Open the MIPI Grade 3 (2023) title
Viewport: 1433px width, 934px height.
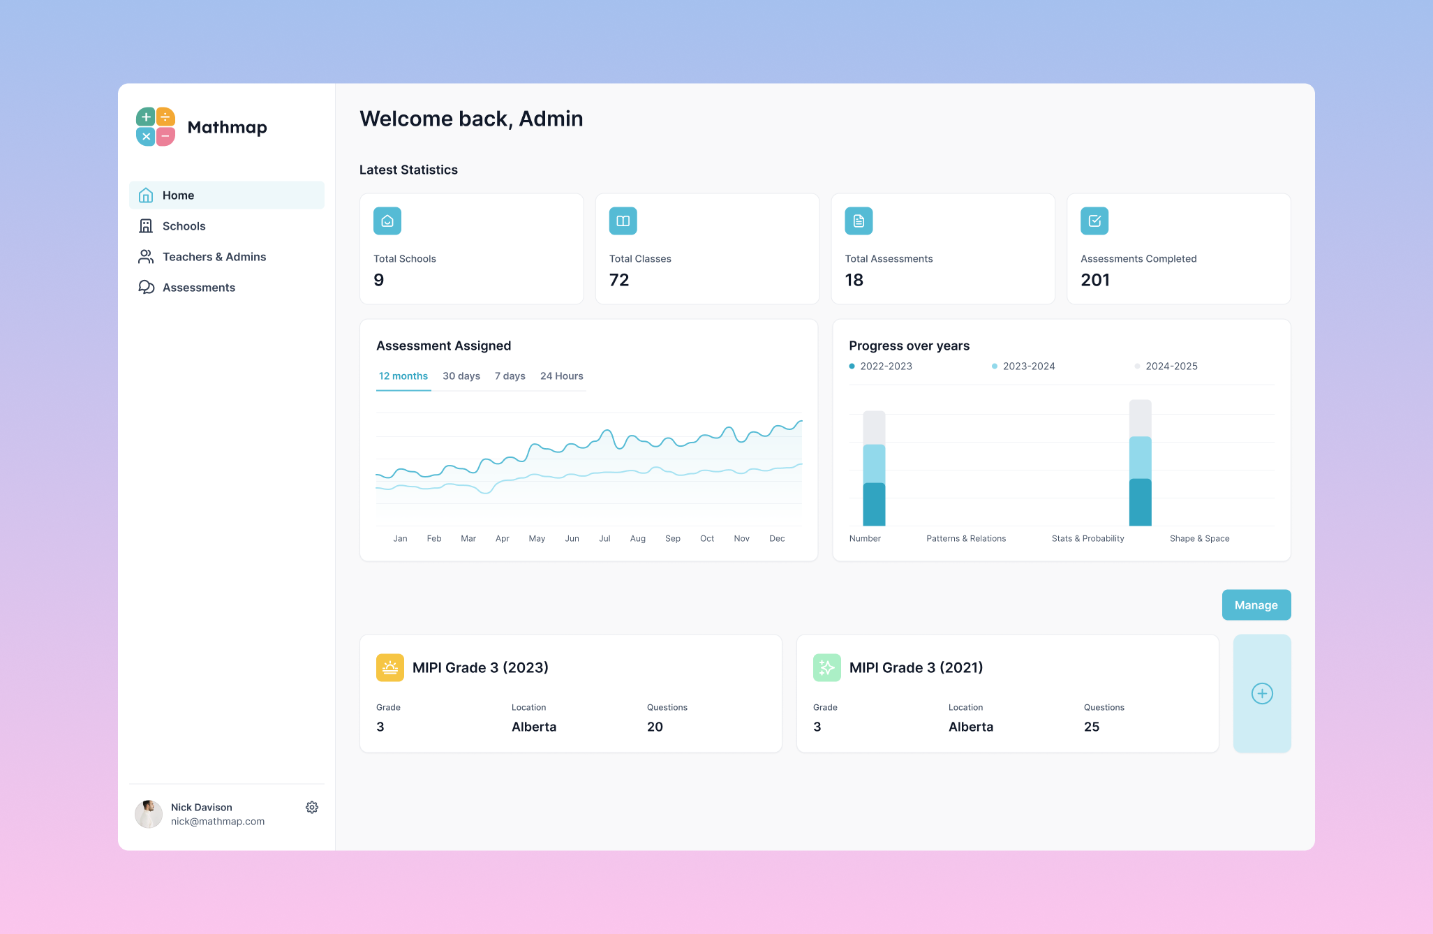point(480,668)
